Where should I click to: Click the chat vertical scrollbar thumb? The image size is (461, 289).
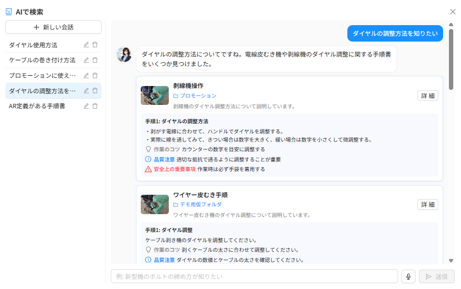point(451,59)
